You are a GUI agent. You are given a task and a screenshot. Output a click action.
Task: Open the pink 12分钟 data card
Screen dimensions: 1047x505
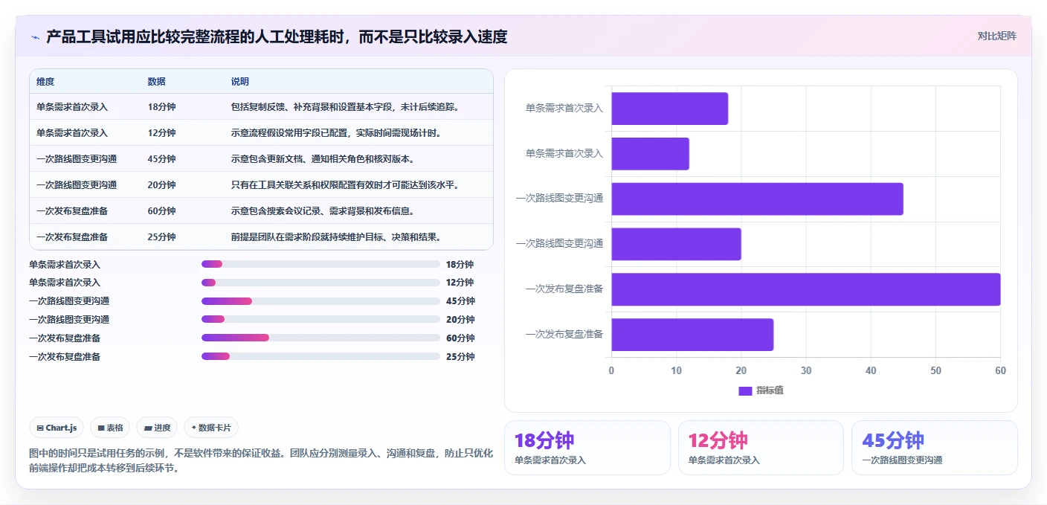[x=761, y=448]
